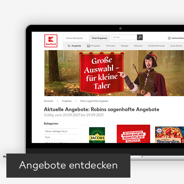Click the Große Auswahl forest banner
The image size is (184, 184).
click(x=114, y=73)
